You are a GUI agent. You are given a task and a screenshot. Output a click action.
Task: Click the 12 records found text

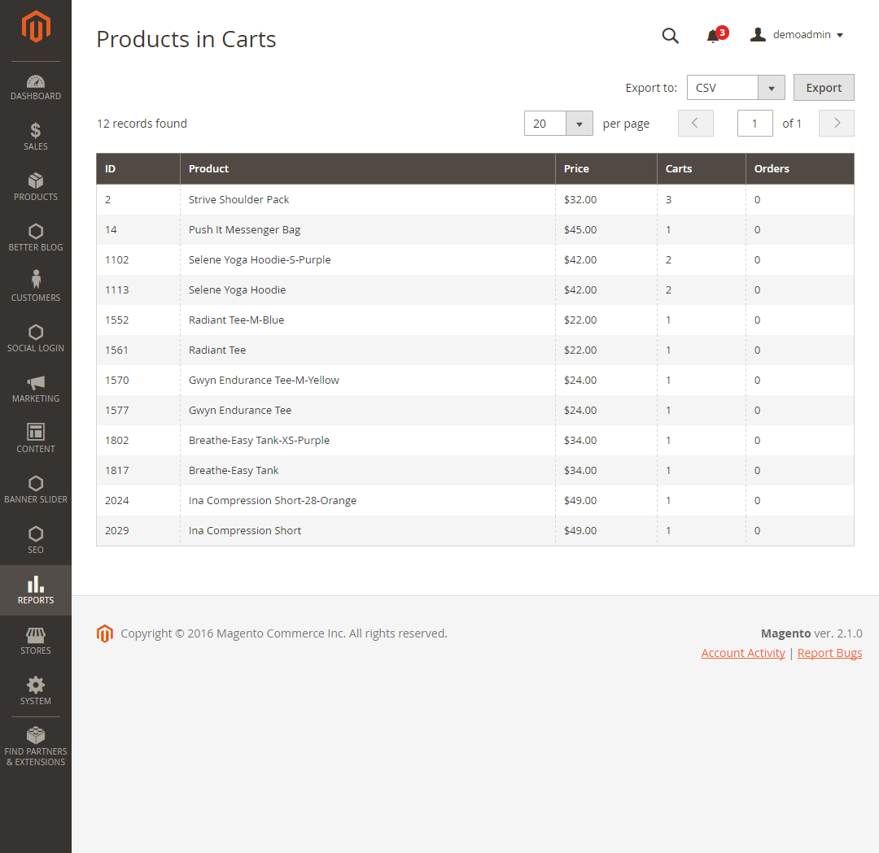click(x=142, y=124)
